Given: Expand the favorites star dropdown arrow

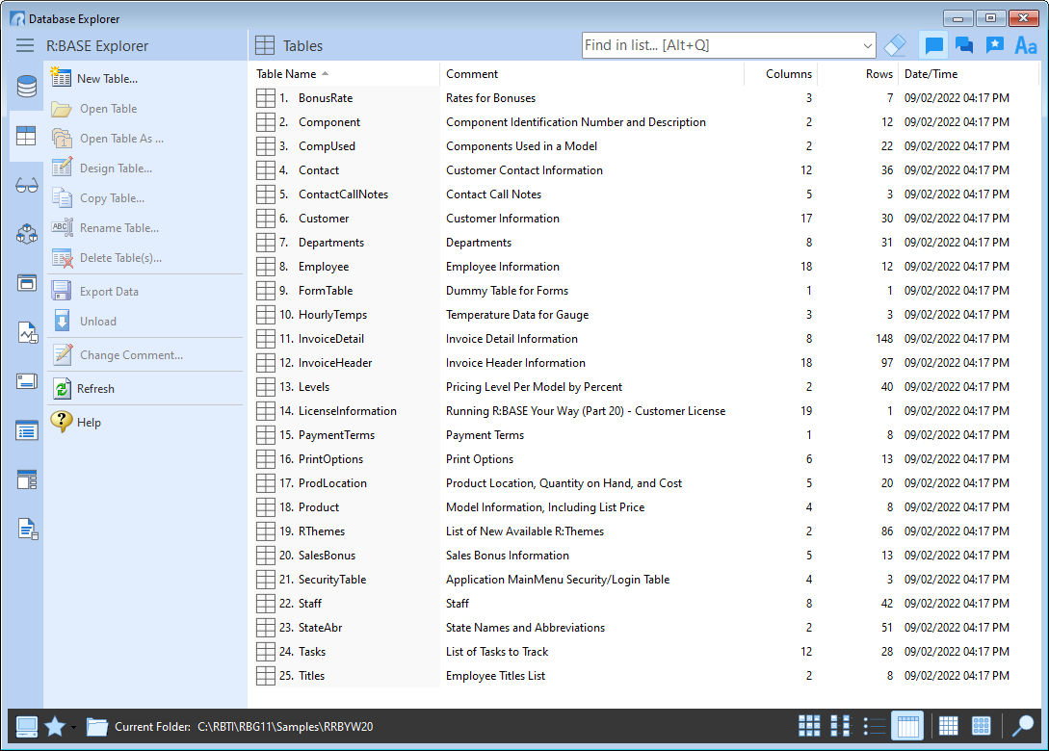Looking at the screenshot, I should click(x=73, y=727).
